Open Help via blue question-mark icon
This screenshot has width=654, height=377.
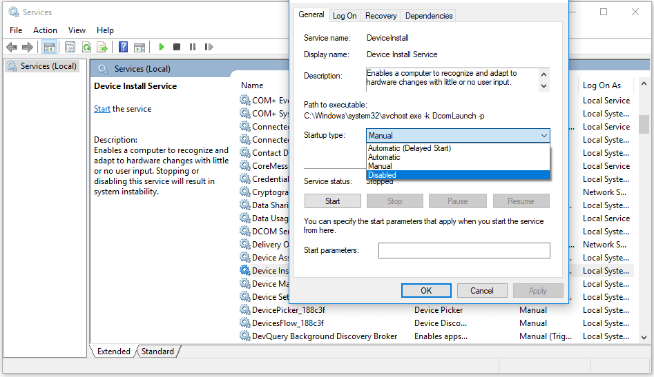(x=123, y=47)
